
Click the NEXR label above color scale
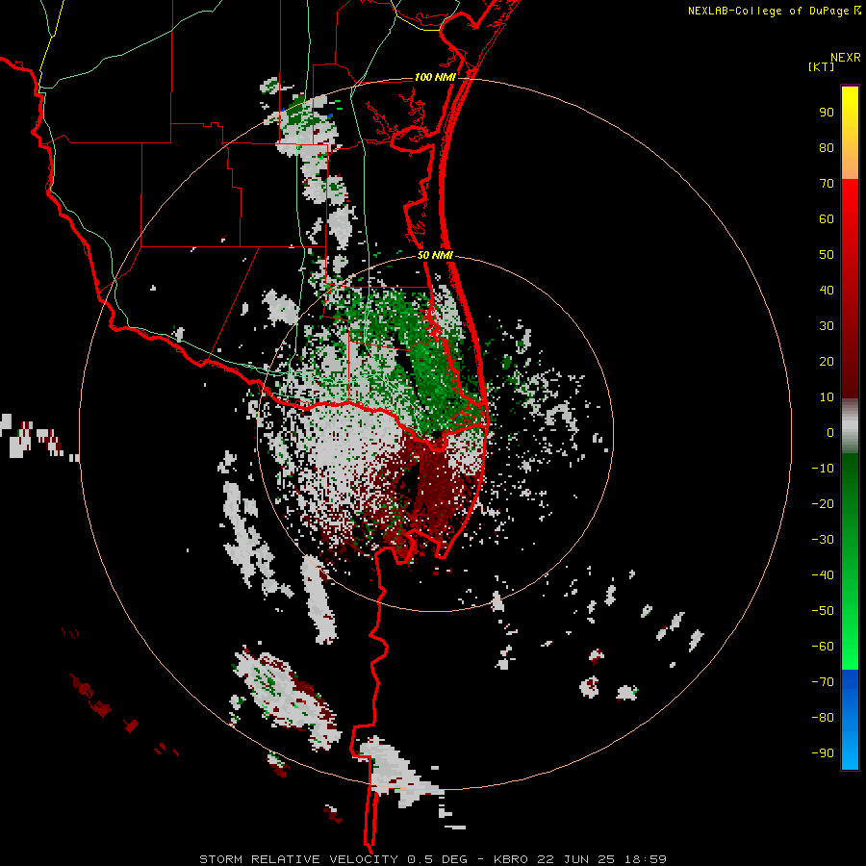click(845, 57)
